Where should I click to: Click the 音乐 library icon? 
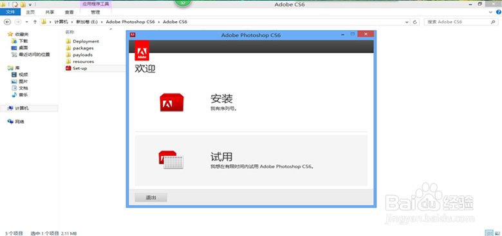[x=14, y=95]
